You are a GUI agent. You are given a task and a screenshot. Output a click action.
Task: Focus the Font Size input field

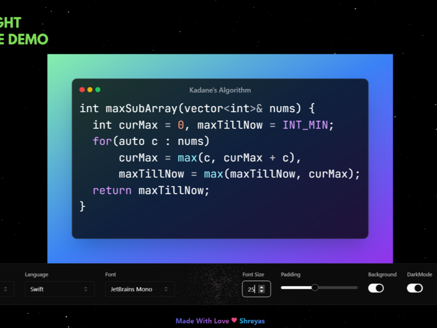pos(251,289)
